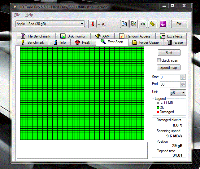This screenshot has height=169, width=200.
Task: Enable the Quick scan checkbox
Action: point(159,60)
